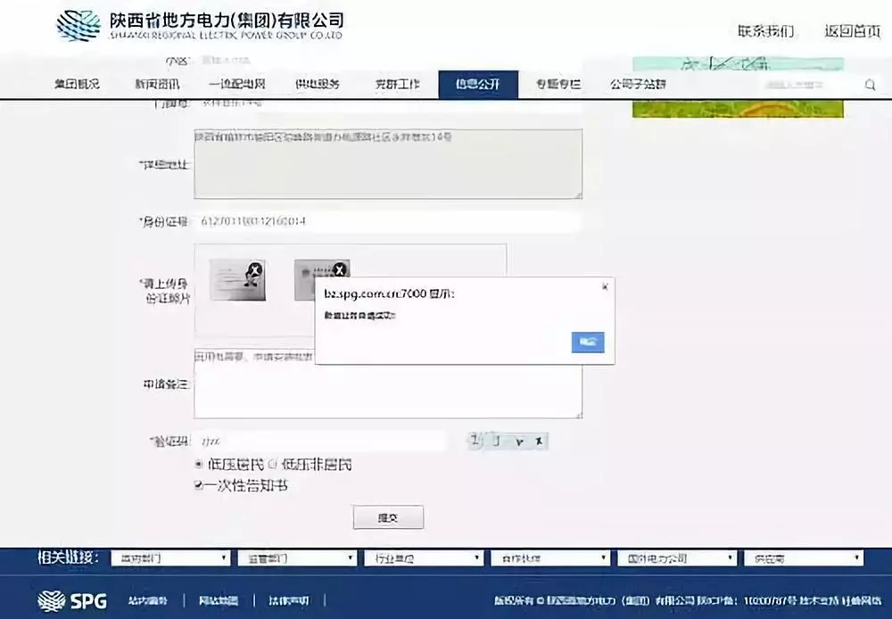
Task: Click the search magnifier icon in navigation bar
Action: [x=870, y=84]
